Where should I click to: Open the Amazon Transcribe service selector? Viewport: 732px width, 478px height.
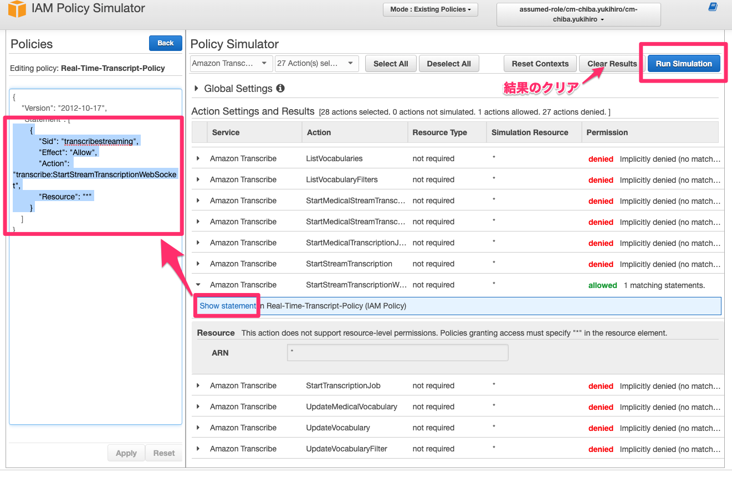coord(231,63)
